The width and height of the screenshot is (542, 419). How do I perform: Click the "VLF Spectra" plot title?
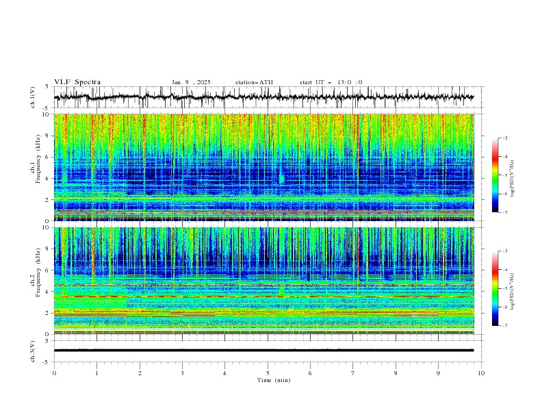77,82
